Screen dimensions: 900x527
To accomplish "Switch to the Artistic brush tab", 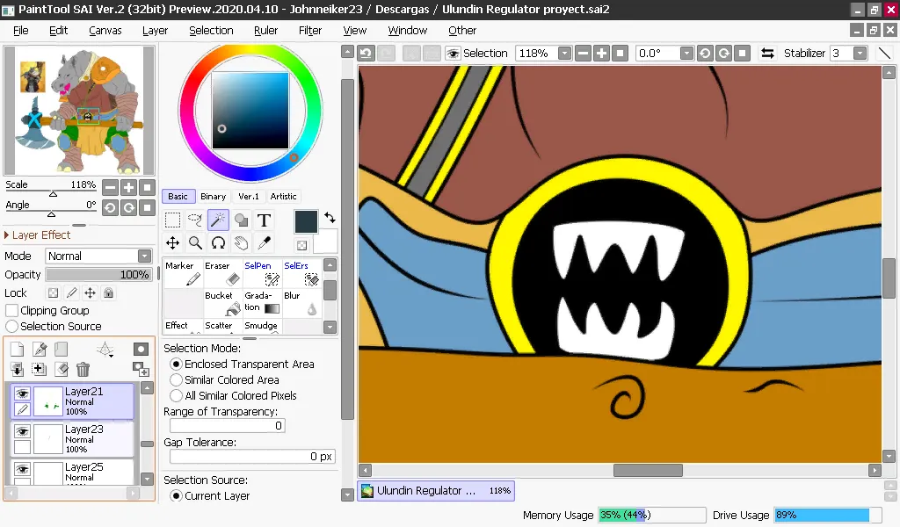I will [x=284, y=196].
